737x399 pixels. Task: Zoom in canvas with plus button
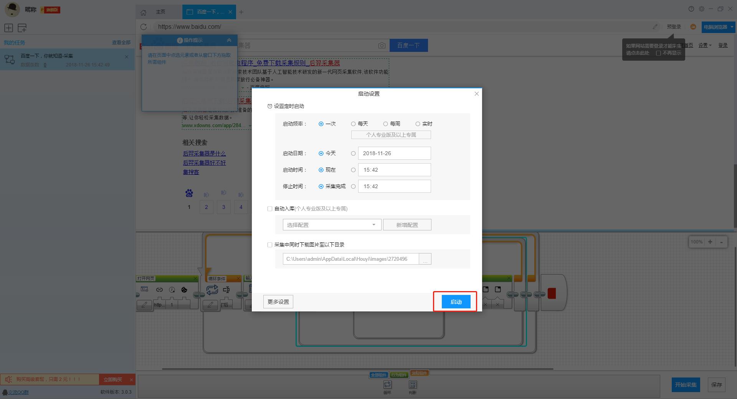[x=710, y=242]
